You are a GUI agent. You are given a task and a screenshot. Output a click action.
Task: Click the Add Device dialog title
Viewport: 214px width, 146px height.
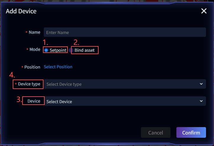[21, 12]
